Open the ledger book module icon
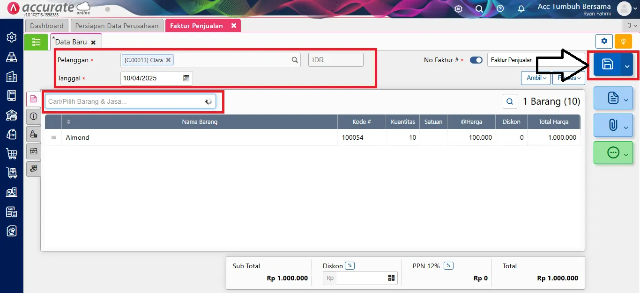The height and width of the screenshot is (293, 640). point(11,95)
